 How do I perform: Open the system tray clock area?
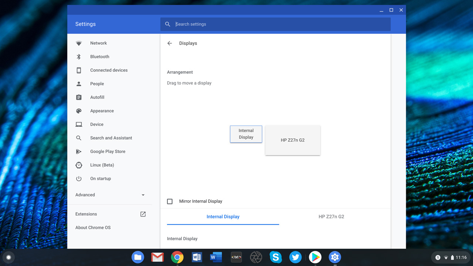(461, 257)
